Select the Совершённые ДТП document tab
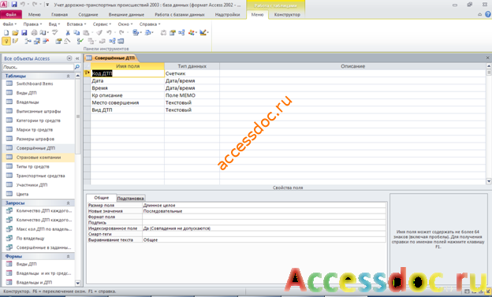492x297 pixels. pyautogui.click(x=111, y=58)
